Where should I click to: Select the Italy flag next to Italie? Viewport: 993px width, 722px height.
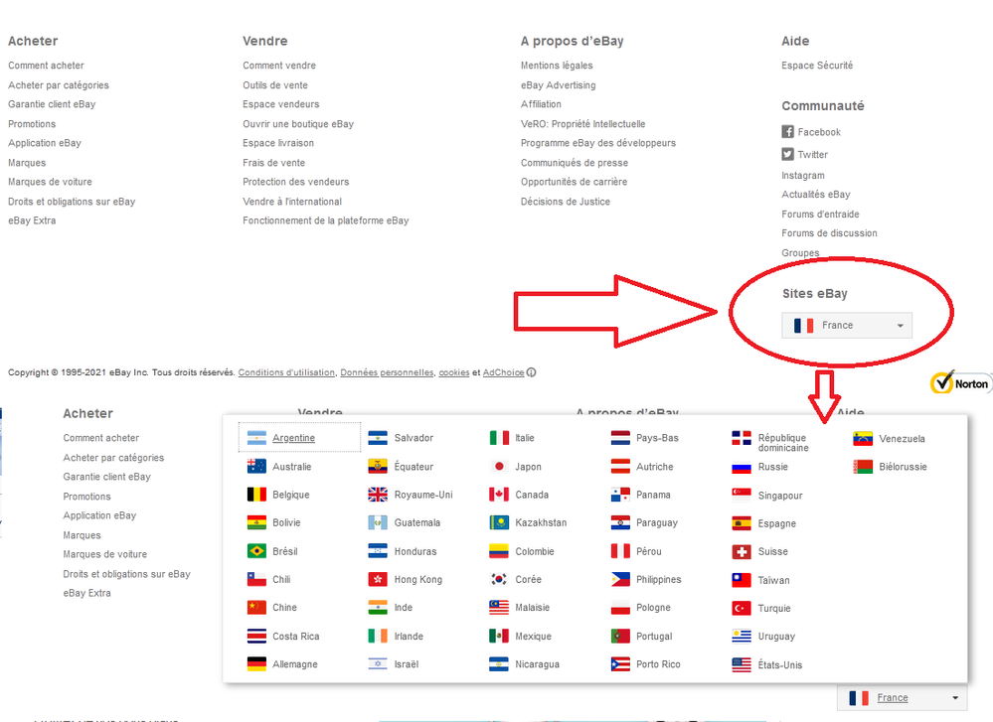(x=499, y=438)
